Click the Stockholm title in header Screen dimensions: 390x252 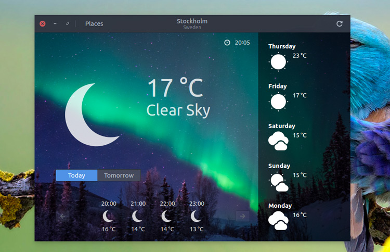pyautogui.click(x=192, y=21)
